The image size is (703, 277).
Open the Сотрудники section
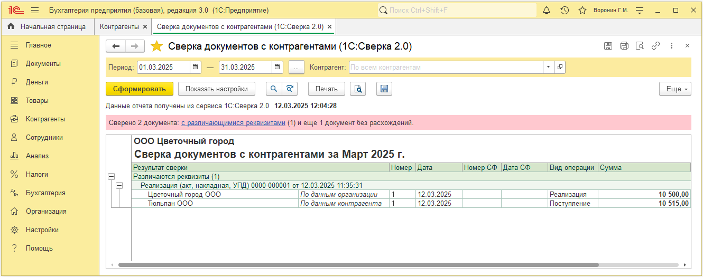50,137
